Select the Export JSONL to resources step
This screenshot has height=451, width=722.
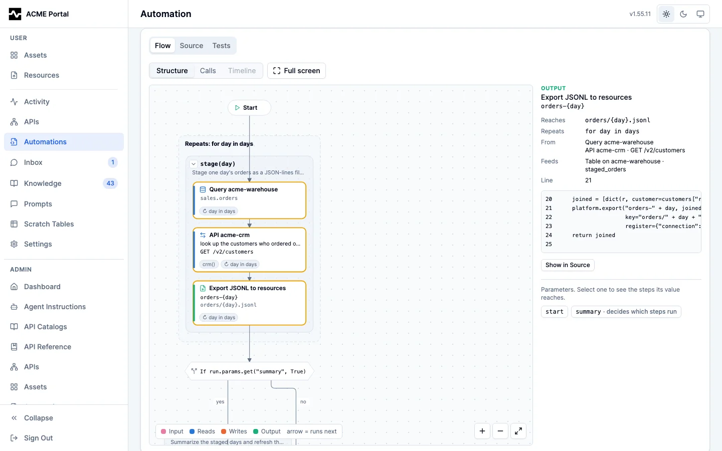(250, 303)
